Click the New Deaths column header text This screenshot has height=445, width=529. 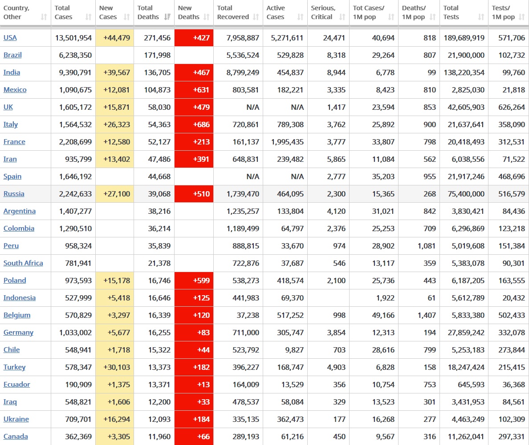189,12
